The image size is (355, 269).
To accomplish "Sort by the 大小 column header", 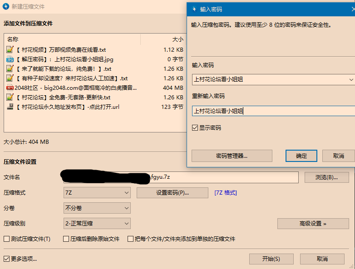I will click(x=163, y=39).
